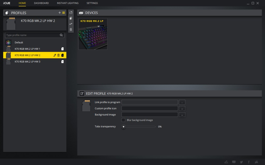Toggle hardware storage icon for HW 3 profile
The image size is (265, 165).
62,62
